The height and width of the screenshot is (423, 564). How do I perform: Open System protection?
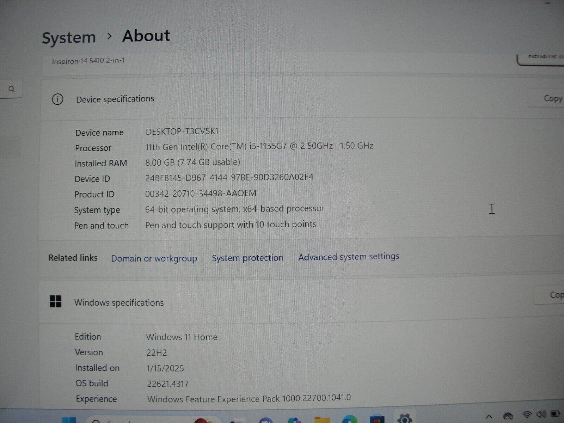click(247, 258)
